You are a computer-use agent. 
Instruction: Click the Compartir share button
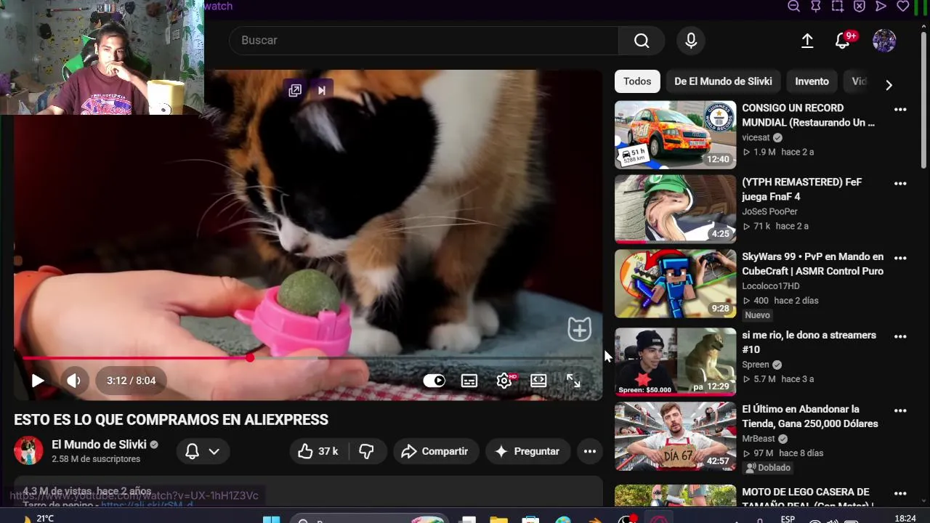[x=436, y=451]
